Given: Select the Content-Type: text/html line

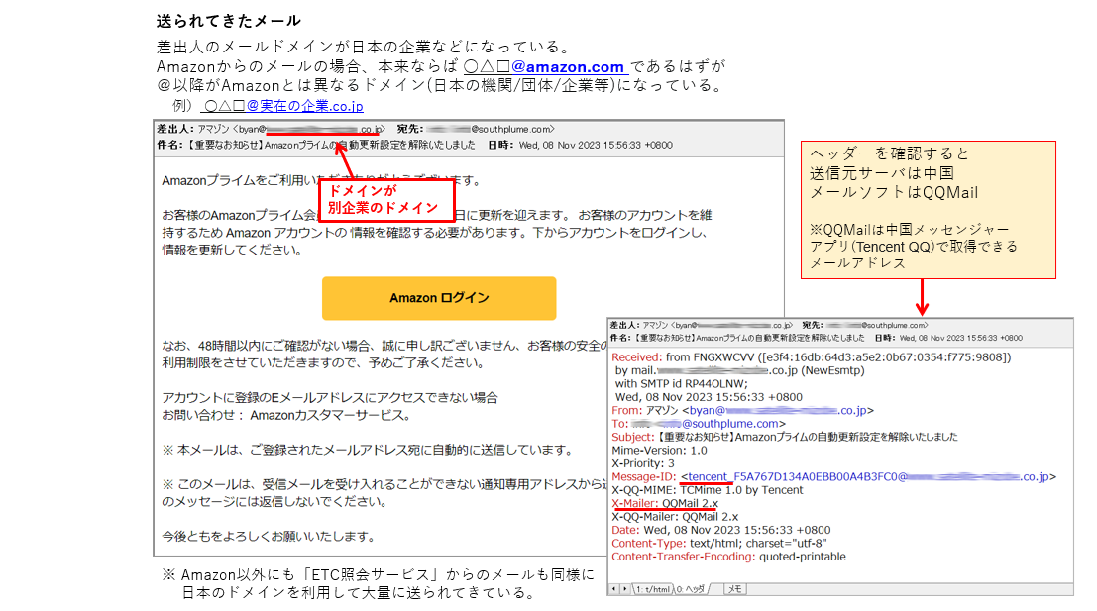Looking at the screenshot, I should (x=719, y=544).
